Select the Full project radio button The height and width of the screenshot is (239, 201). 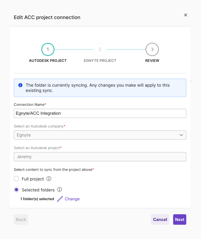point(17,179)
